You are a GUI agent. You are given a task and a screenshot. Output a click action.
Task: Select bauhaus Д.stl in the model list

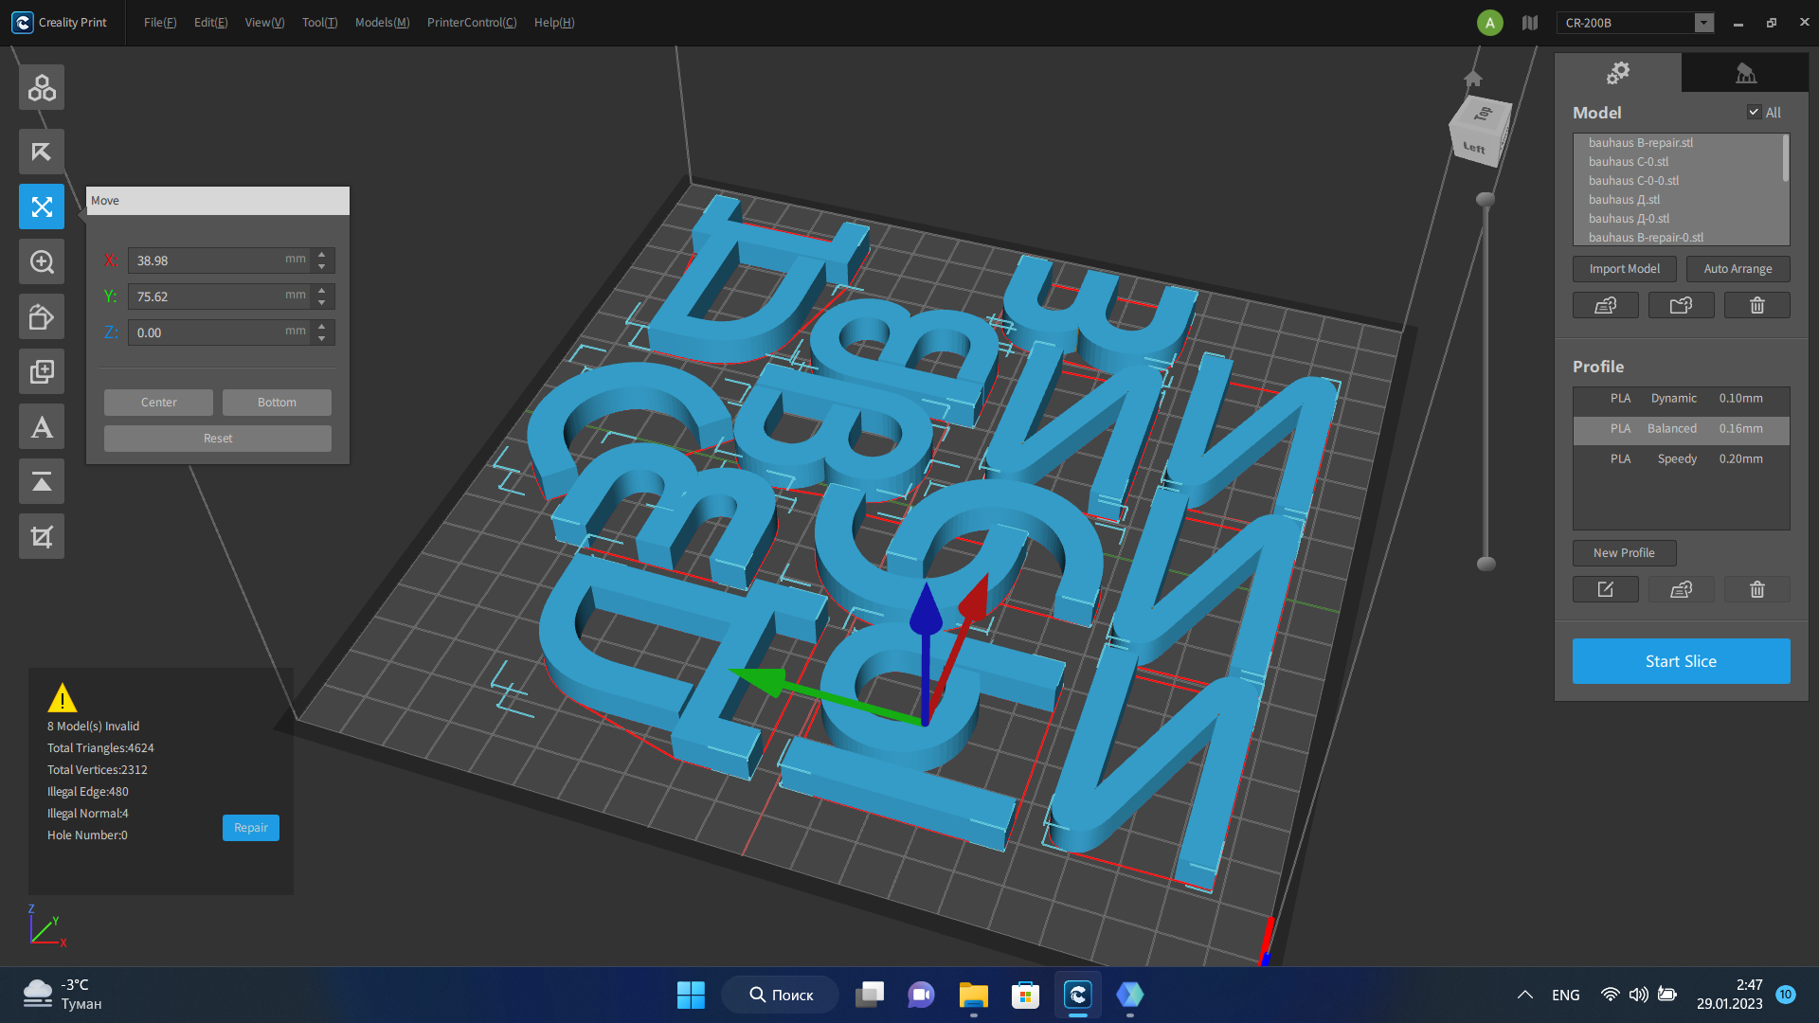[x=1624, y=199]
